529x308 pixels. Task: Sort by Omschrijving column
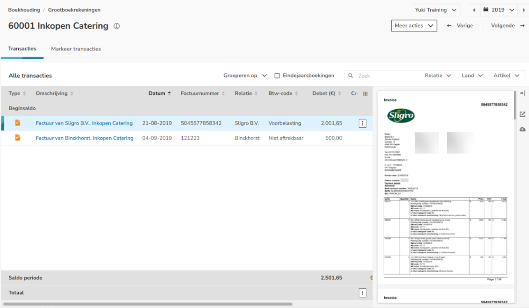coord(54,93)
